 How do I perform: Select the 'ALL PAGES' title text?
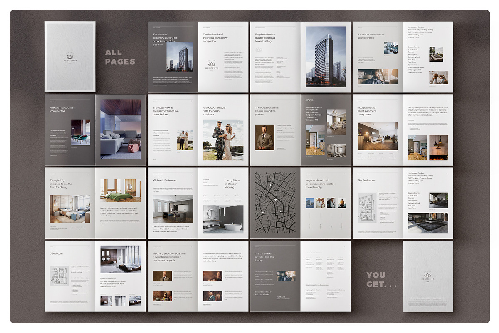120,57
